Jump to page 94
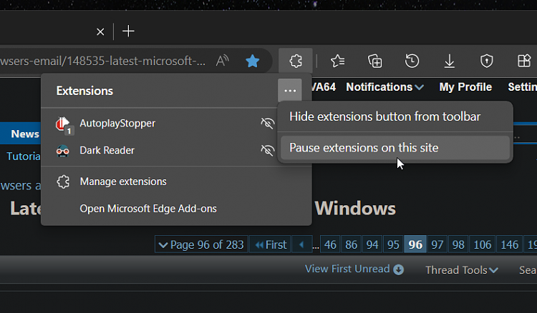 (372, 244)
